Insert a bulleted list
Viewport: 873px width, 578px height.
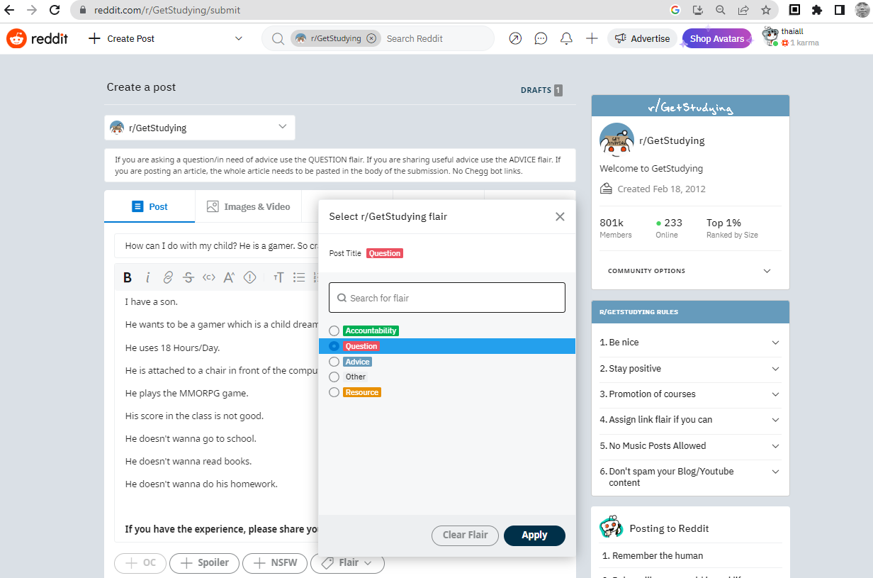click(x=299, y=277)
